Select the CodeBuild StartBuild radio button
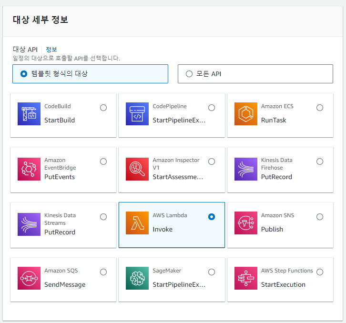346x323 pixels. click(103, 108)
